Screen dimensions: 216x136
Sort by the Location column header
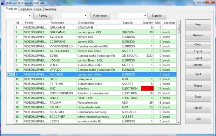pos(169,23)
